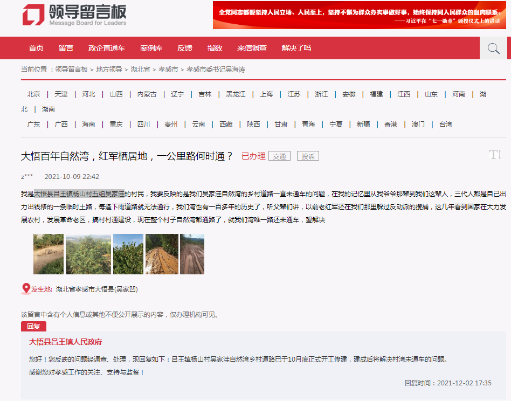Click the text size icon
This screenshot has width=511, height=401.
coord(494,155)
